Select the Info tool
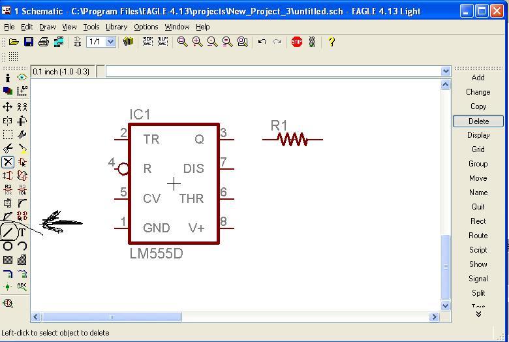 click(x=8, y=78)
